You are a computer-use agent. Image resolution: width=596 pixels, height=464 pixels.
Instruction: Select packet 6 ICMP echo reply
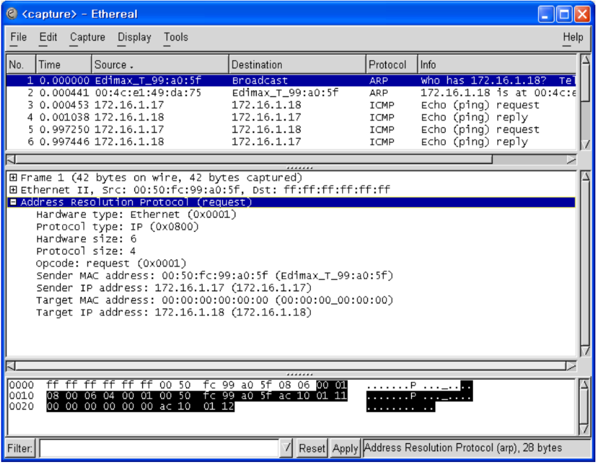point(291,142)
